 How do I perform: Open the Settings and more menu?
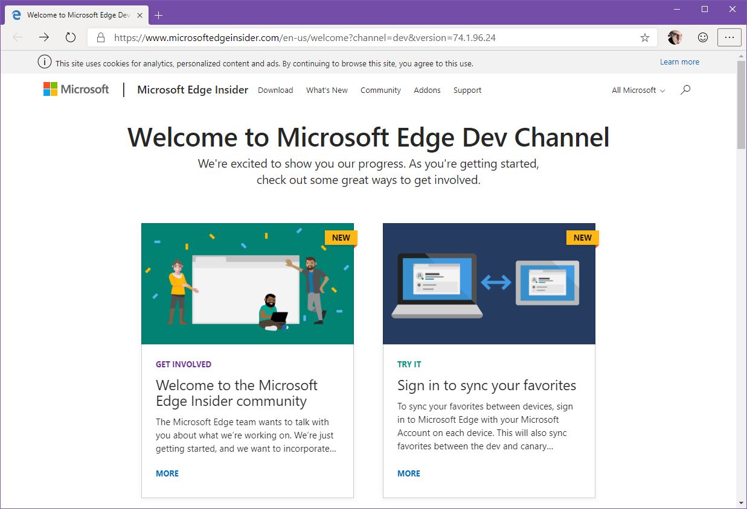point(729,37)
